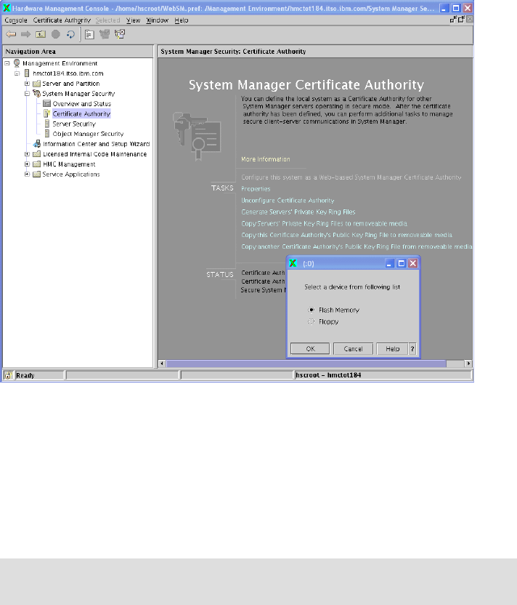Click the Certificate Authority tree icon
Image resolution: width=517 pixels, height=605 pixels.
pyautogui.click(x=47, y=113)
